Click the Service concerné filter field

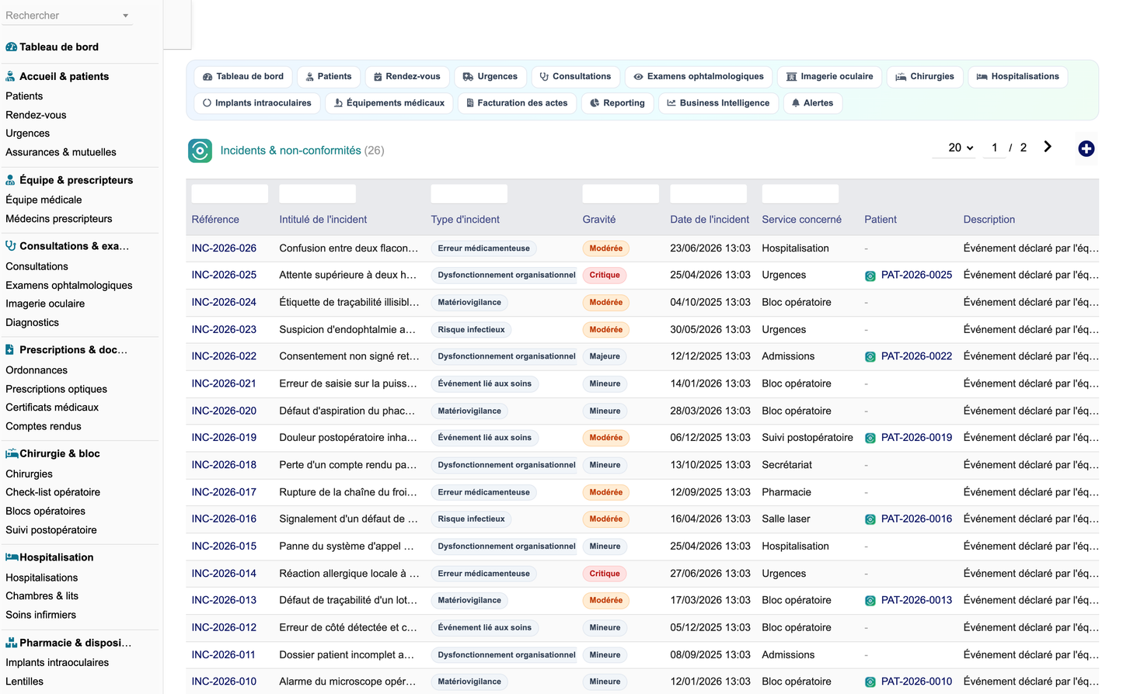point(800,194)
